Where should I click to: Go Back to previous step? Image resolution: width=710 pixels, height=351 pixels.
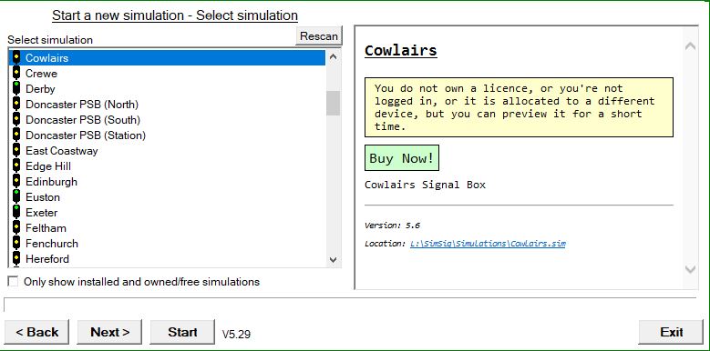(36, 332)
